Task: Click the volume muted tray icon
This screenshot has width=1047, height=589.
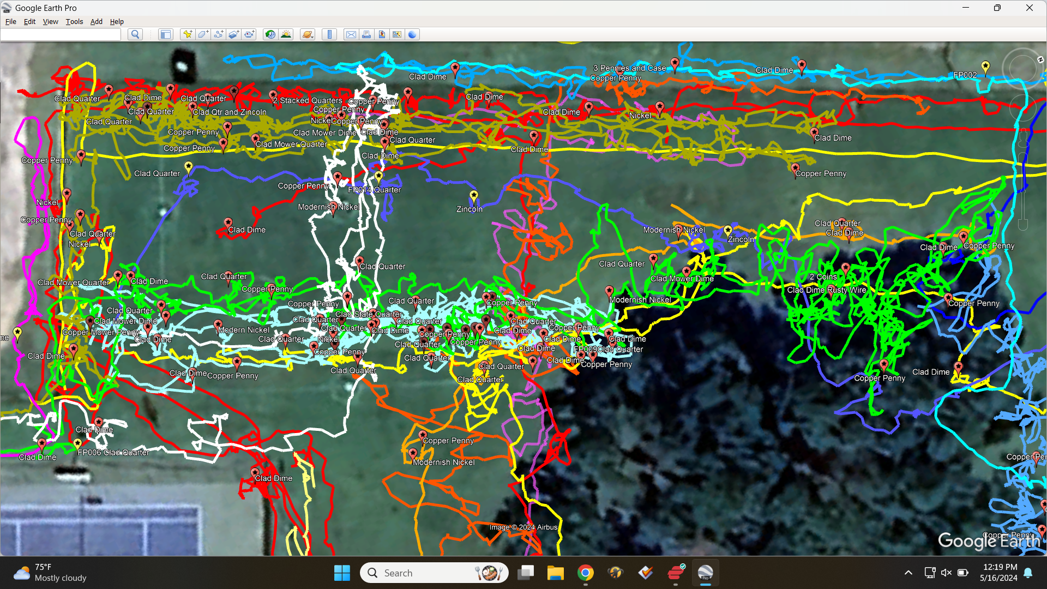Action: click(947, 573)
